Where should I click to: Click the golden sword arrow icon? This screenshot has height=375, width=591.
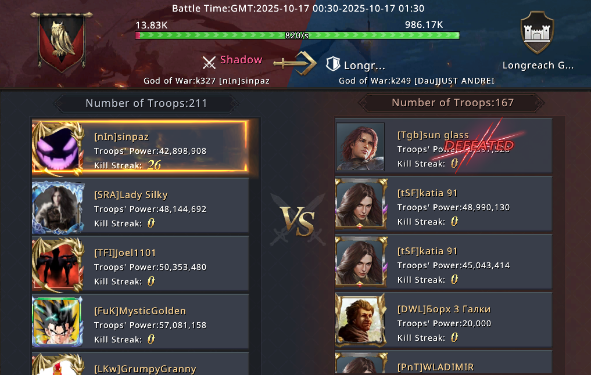point(295,63)
